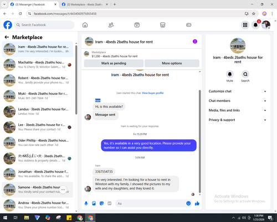The image size is (277, 222).
Task: Open the Marketplace storefront icon
Action: pos(163,25)
